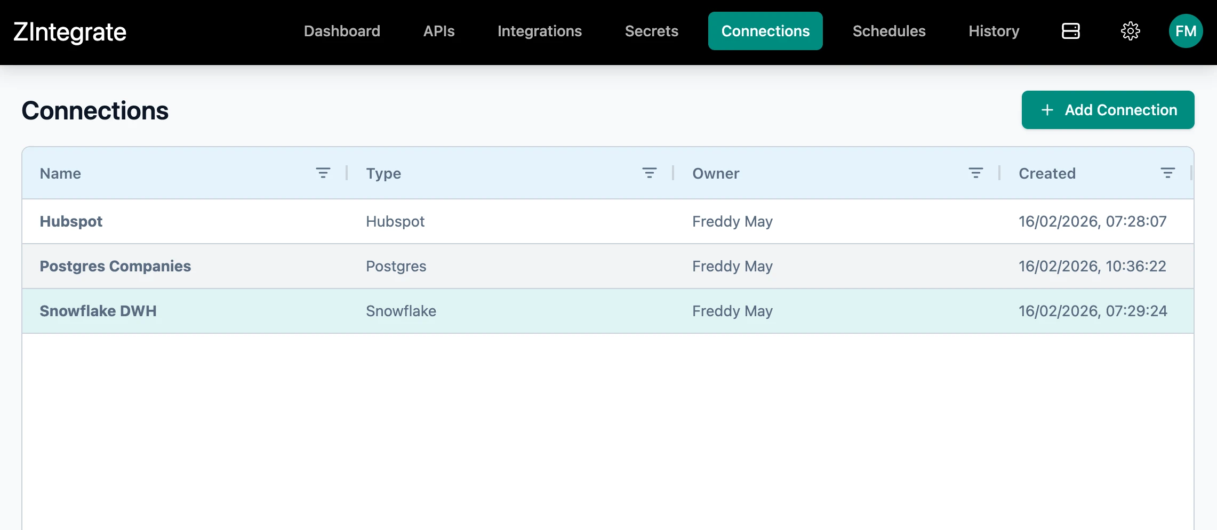Click the ZIntegrate logo
Image resolution: width=1217 pixels, height=530 pixels.
coord(70,32)
